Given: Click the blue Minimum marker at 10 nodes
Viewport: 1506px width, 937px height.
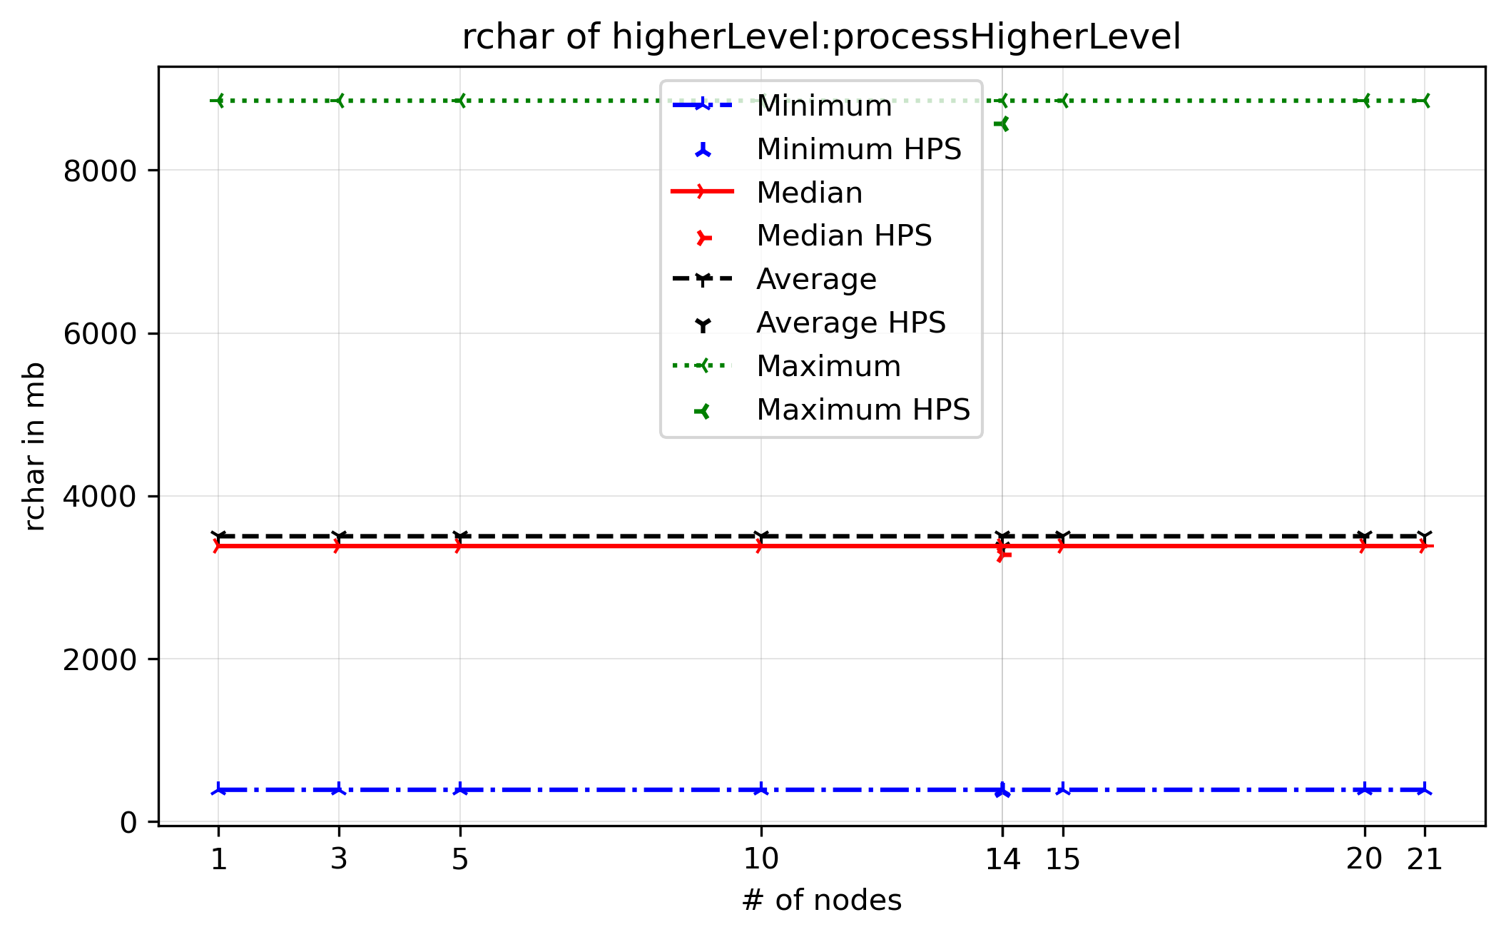Looking at the screenshot, I should (x=761, y=789).
